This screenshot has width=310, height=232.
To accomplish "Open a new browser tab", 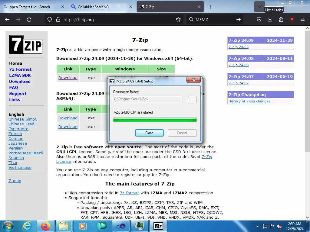I will click(210, 7).
